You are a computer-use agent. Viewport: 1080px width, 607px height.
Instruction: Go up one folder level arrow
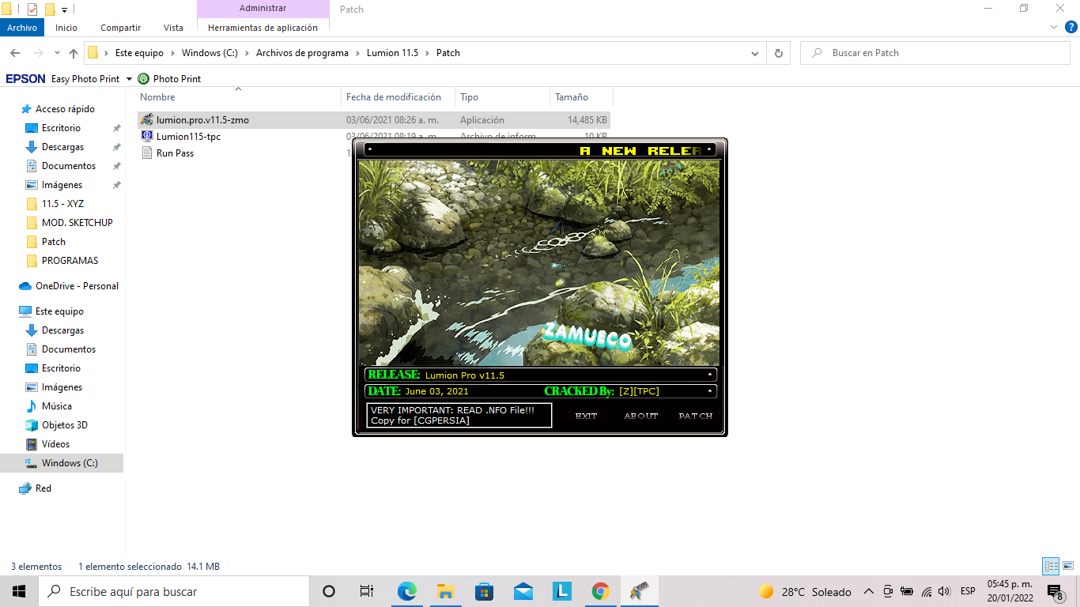point(74,53)
